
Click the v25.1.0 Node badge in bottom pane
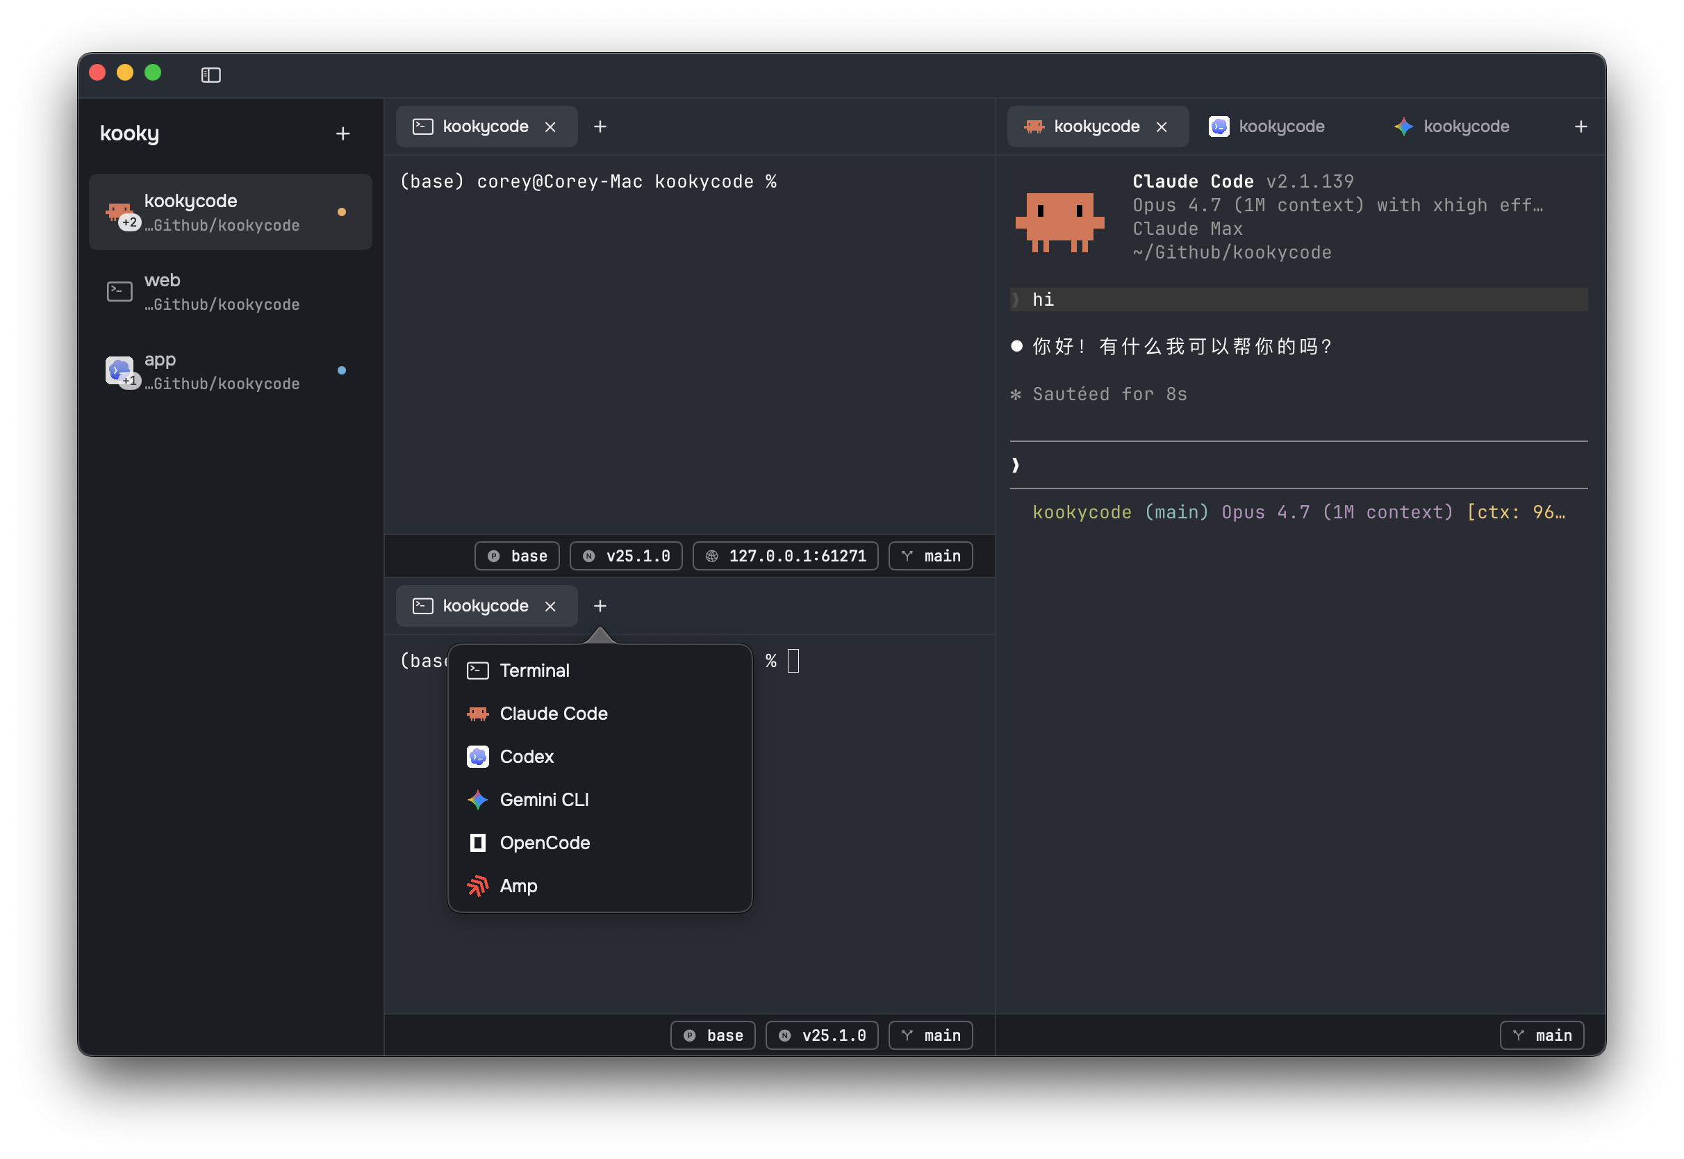[822, 1035]
